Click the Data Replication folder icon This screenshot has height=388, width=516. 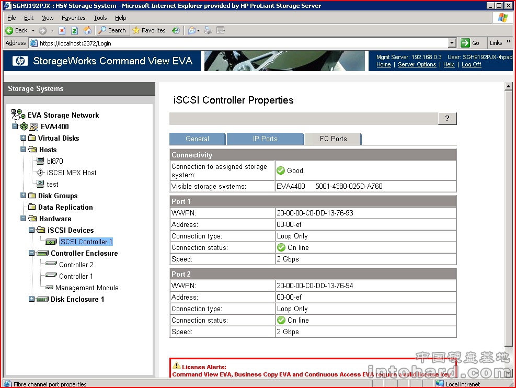tap(32, 207)
